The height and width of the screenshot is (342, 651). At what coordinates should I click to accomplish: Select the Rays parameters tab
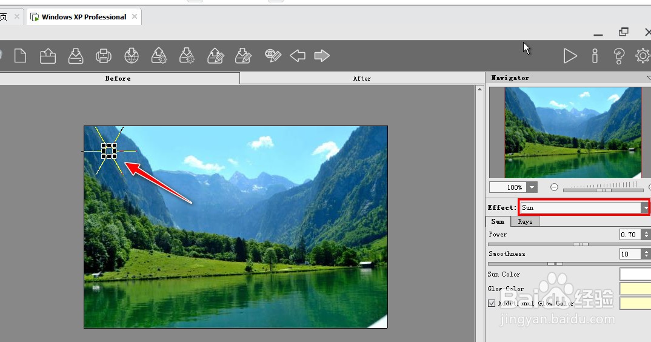tap(525, 221)
